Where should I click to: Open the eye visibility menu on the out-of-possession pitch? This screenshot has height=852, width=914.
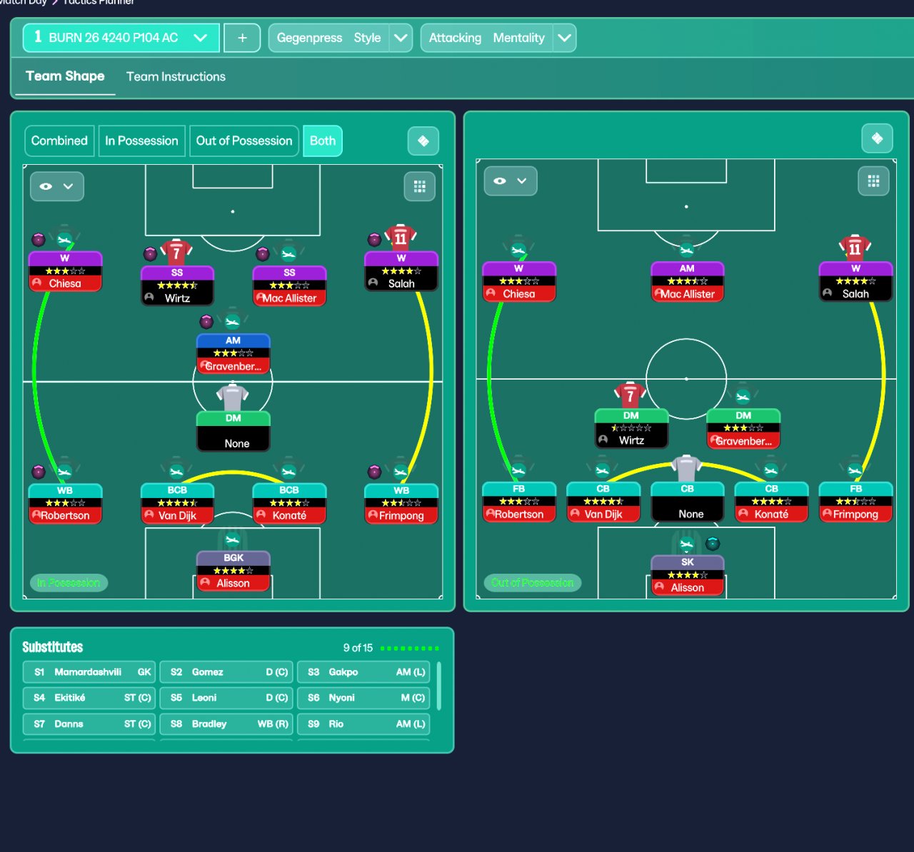pos(511,181)
